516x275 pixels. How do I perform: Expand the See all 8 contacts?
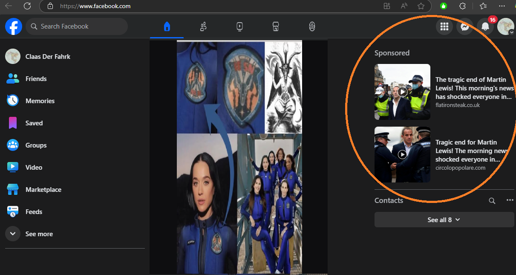444,220
